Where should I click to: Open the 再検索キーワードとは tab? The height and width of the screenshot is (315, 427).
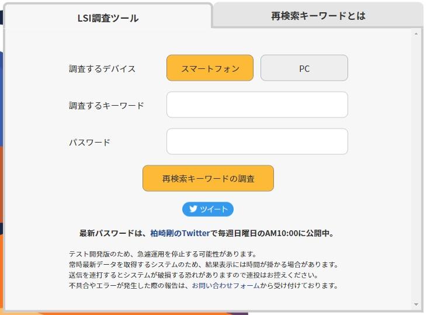pos(318,16)
